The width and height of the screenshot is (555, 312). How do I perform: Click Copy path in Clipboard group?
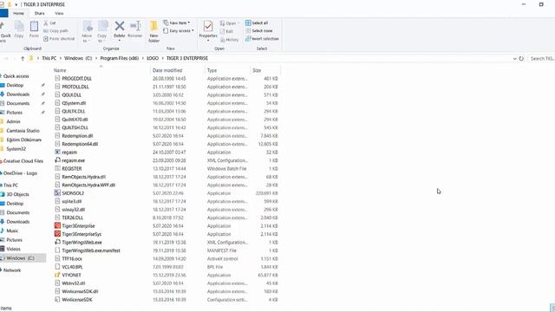(x=55, y=31)
